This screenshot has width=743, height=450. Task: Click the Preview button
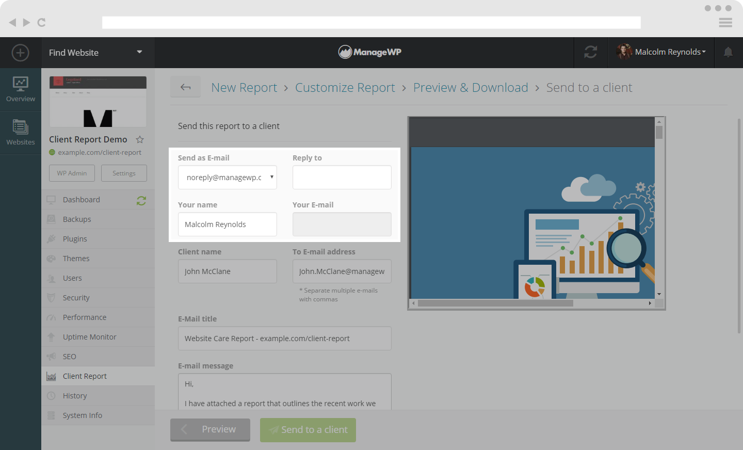210,429
